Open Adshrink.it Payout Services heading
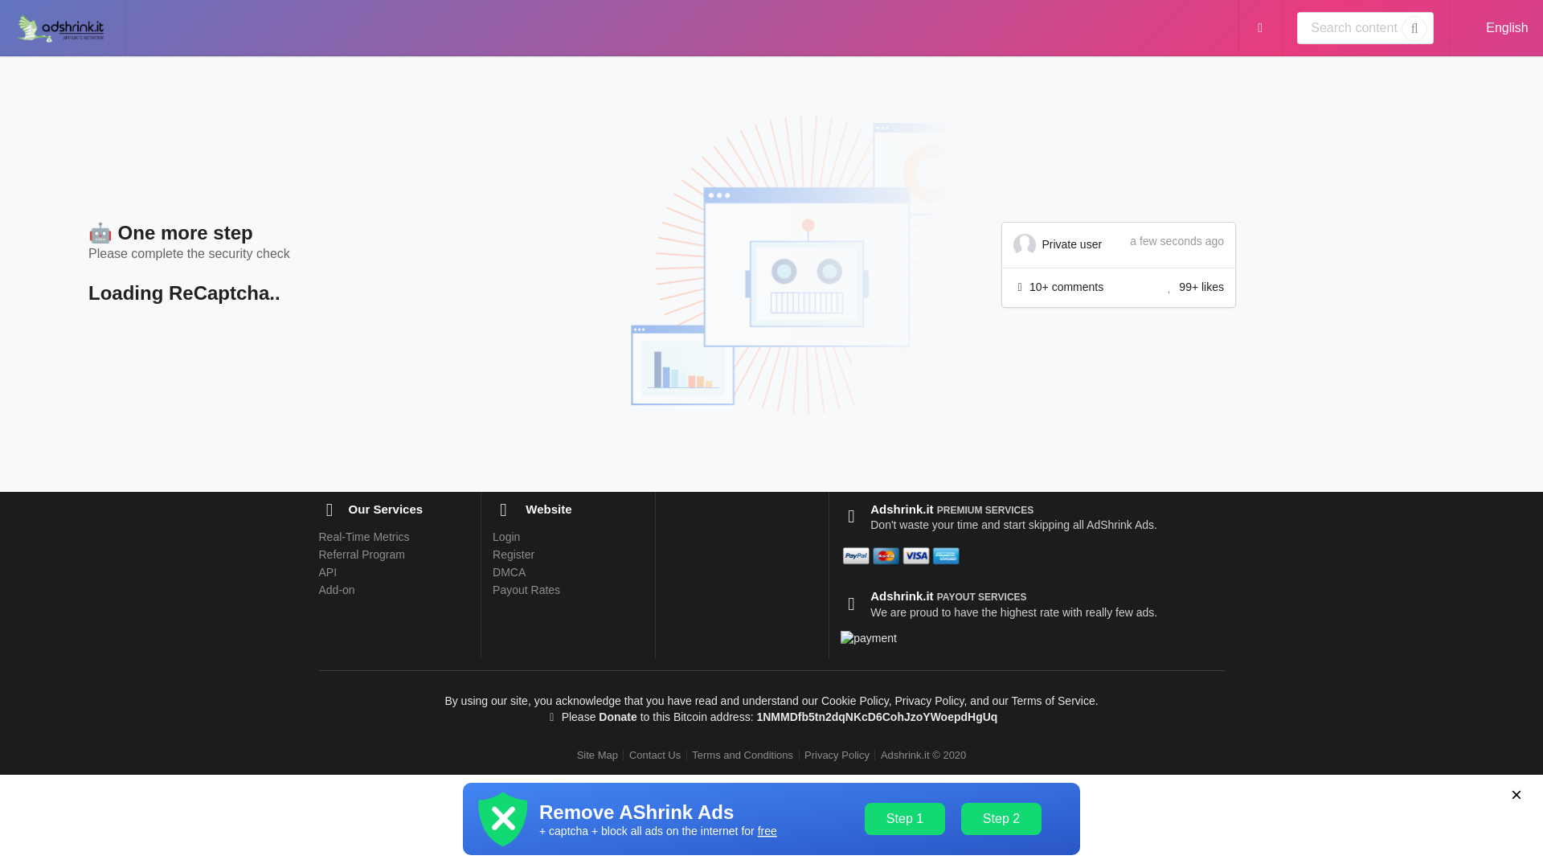Image resolution: width=1543 pixels, height=868 pixels. [x=948, y=596]
